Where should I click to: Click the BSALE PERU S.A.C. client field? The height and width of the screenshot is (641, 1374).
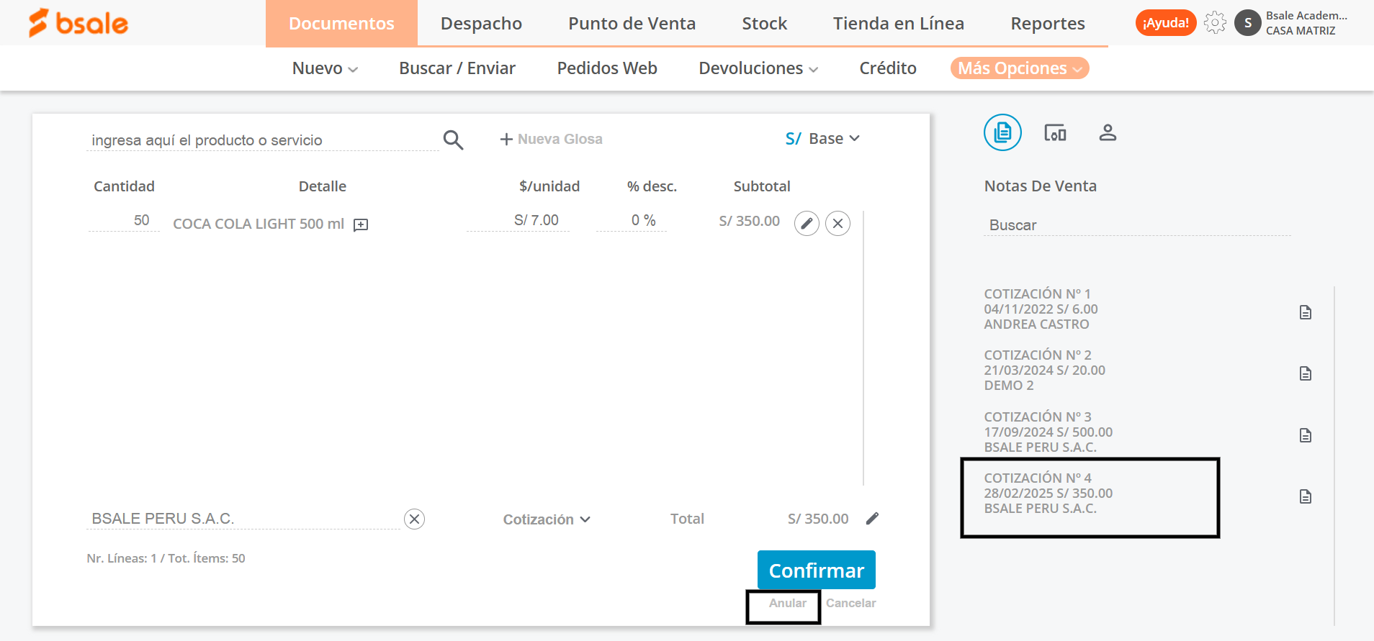click(x=243, y=519)
